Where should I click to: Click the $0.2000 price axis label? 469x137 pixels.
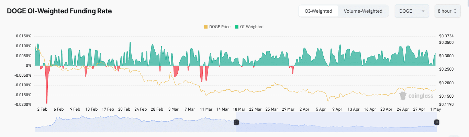(x=447, y=83)
